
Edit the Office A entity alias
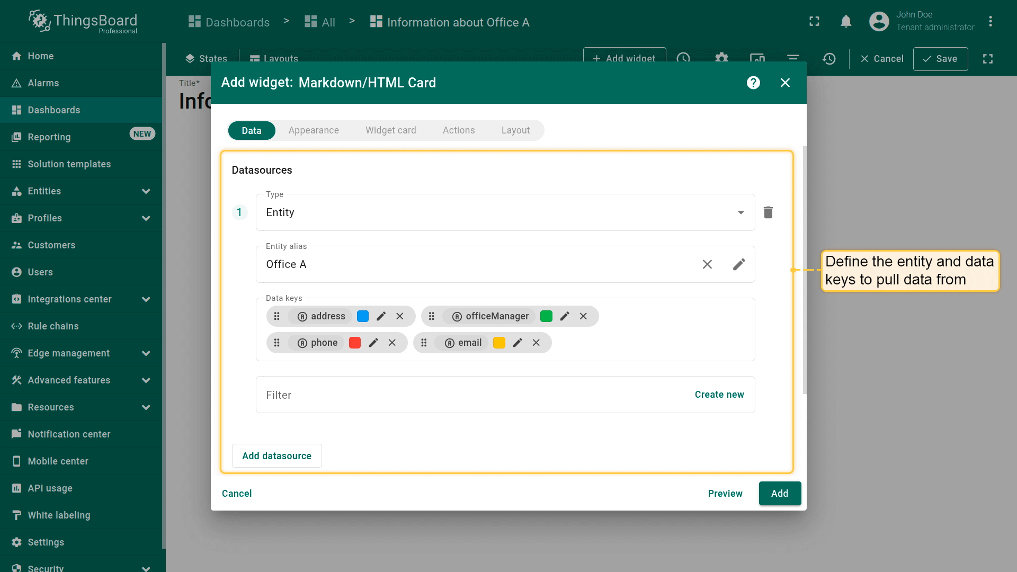[739, 264]
